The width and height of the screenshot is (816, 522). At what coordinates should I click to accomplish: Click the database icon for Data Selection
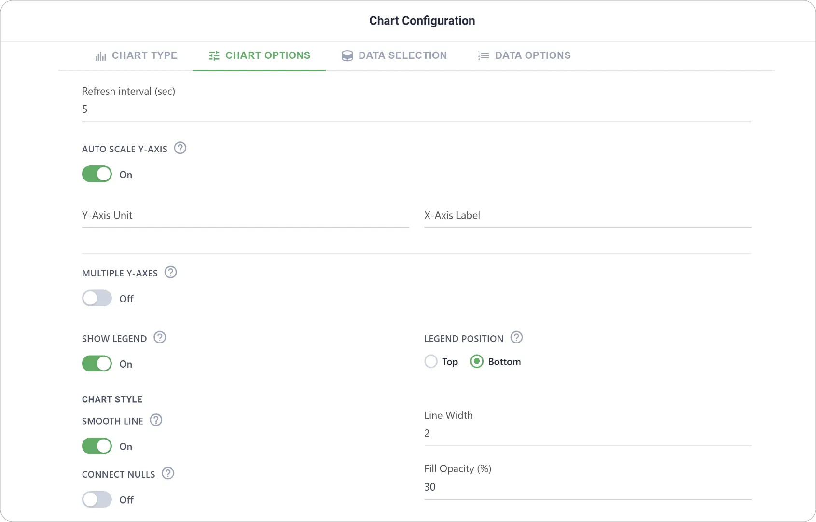pyautogui.click(x=347, y=56)
